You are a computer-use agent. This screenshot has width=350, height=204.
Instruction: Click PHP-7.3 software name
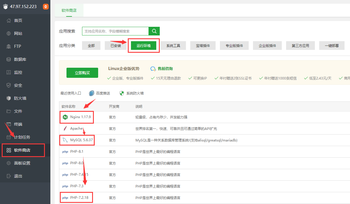[77, 186]
